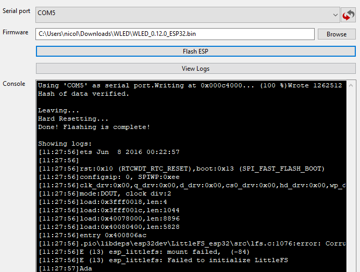Click the 'clk_drv:0x00,q_drv:0x00' log line
Image resolution: width=360 pixels, height=272 pixels.
192,185
